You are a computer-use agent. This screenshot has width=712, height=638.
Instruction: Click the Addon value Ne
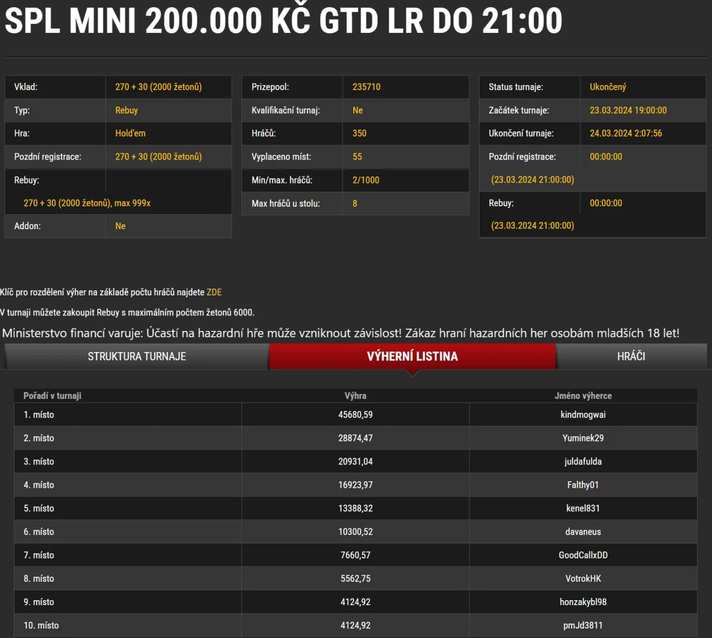[120, 226]
